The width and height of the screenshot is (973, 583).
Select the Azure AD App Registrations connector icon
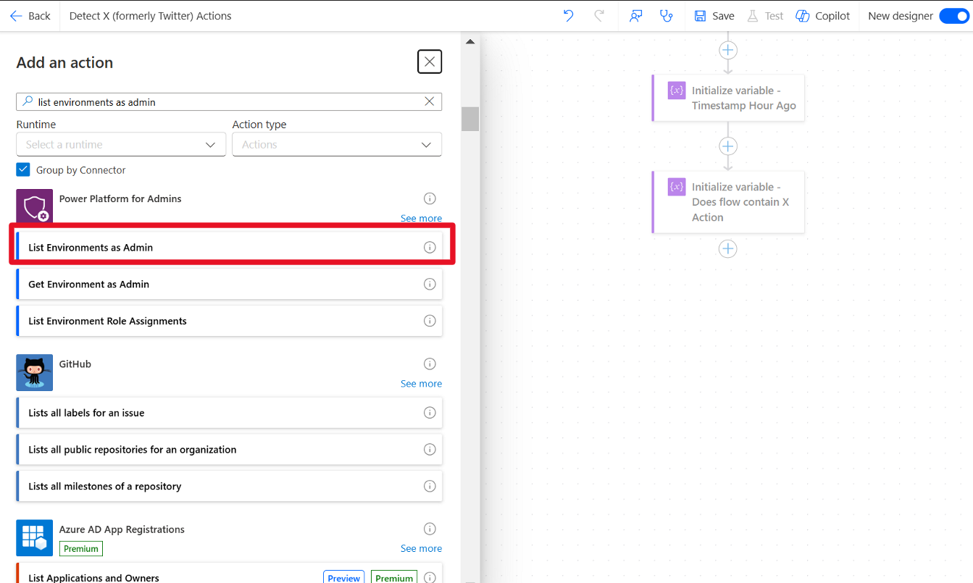click(34, 537)
